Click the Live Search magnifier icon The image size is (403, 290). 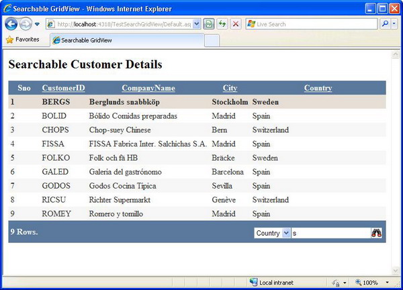click(386, 24)
